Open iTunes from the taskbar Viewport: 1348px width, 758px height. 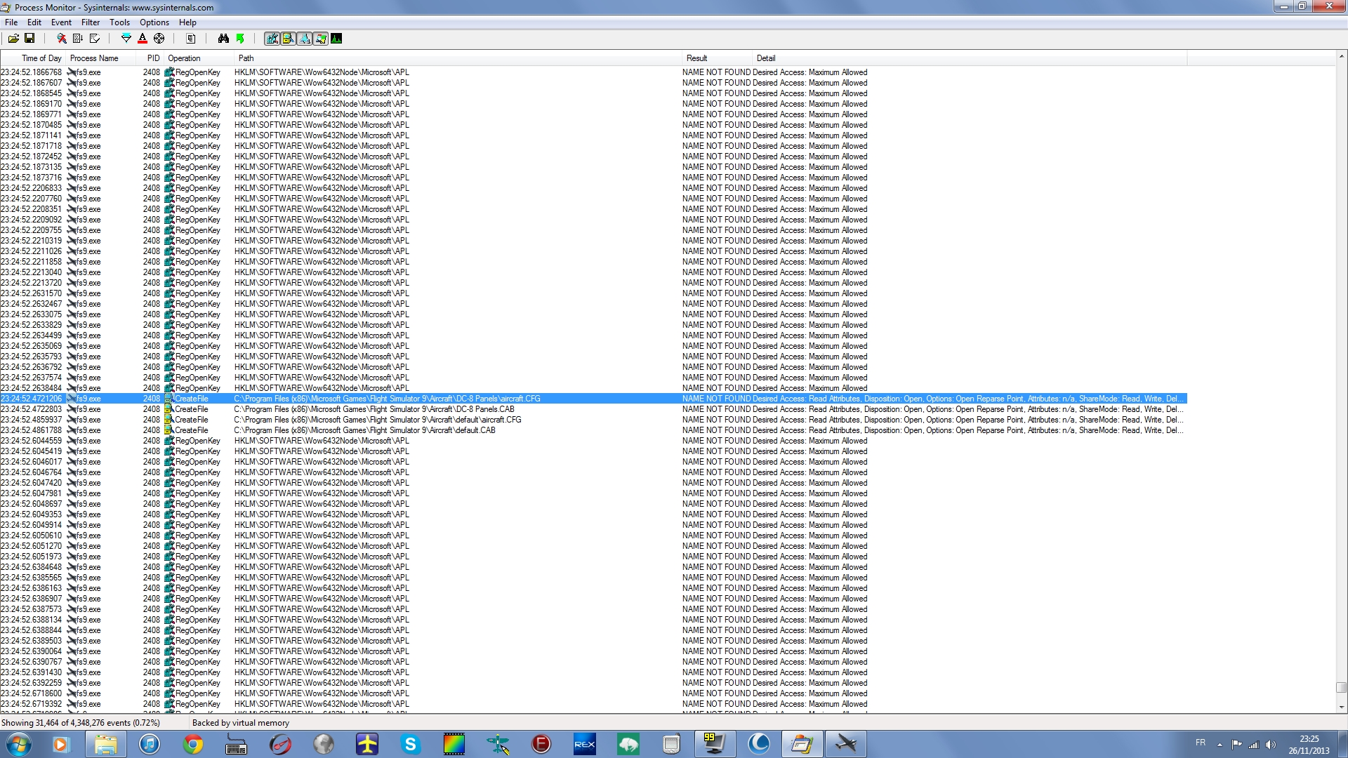[x=150, y=744]
